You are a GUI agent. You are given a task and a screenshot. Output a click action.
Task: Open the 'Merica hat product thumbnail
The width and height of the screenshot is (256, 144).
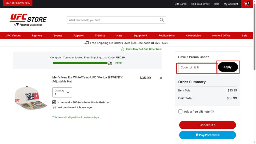(31, 98)
